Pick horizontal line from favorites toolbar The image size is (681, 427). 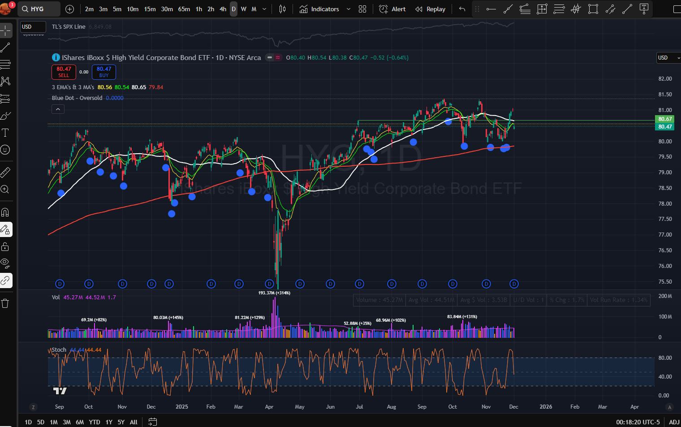(491, 9)
